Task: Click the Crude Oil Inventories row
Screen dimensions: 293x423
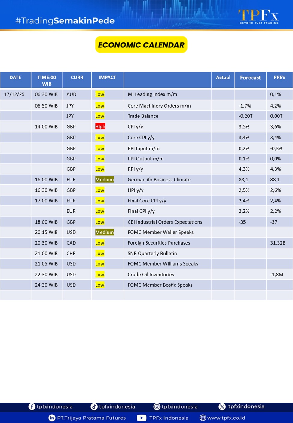Action: point(151,275)
